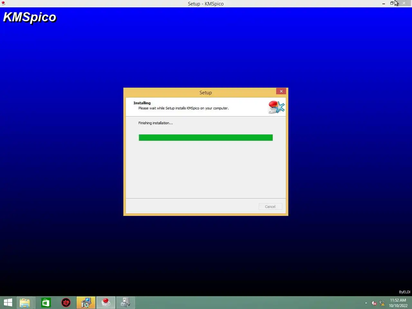Click the small KMSpico icon in title bar
412x309 pixels.
[x=3, y=4]
